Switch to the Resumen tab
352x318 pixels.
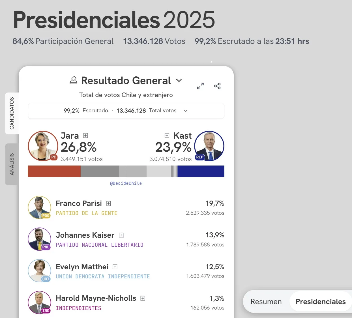click(x=266, y=302)
